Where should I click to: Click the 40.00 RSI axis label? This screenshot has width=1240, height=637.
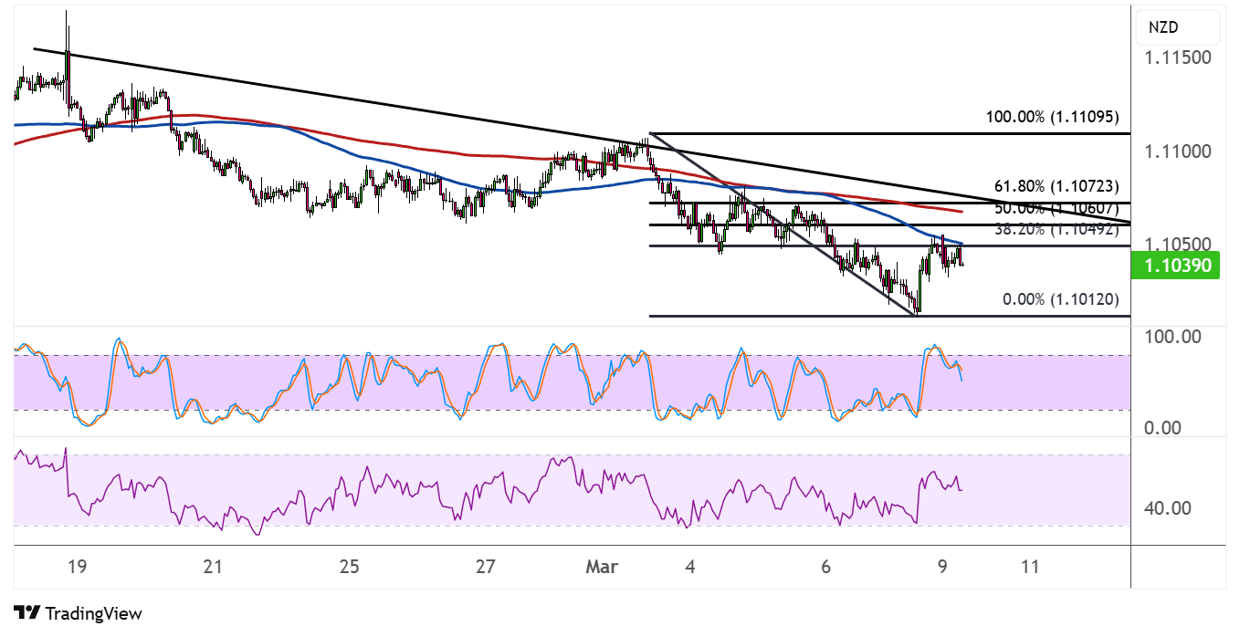pos(1166,507)
